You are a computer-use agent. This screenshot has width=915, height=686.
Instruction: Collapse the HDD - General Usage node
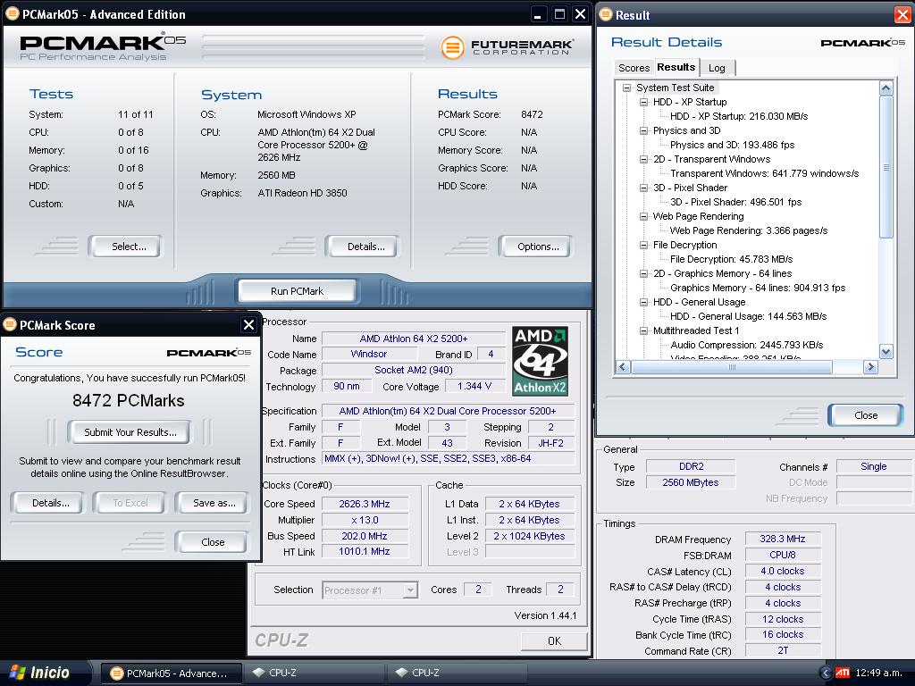coord(643,302)
